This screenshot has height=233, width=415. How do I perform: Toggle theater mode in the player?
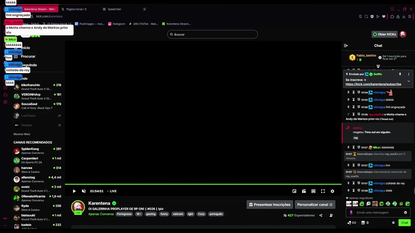pyautogui.click(x=313, y=191)
